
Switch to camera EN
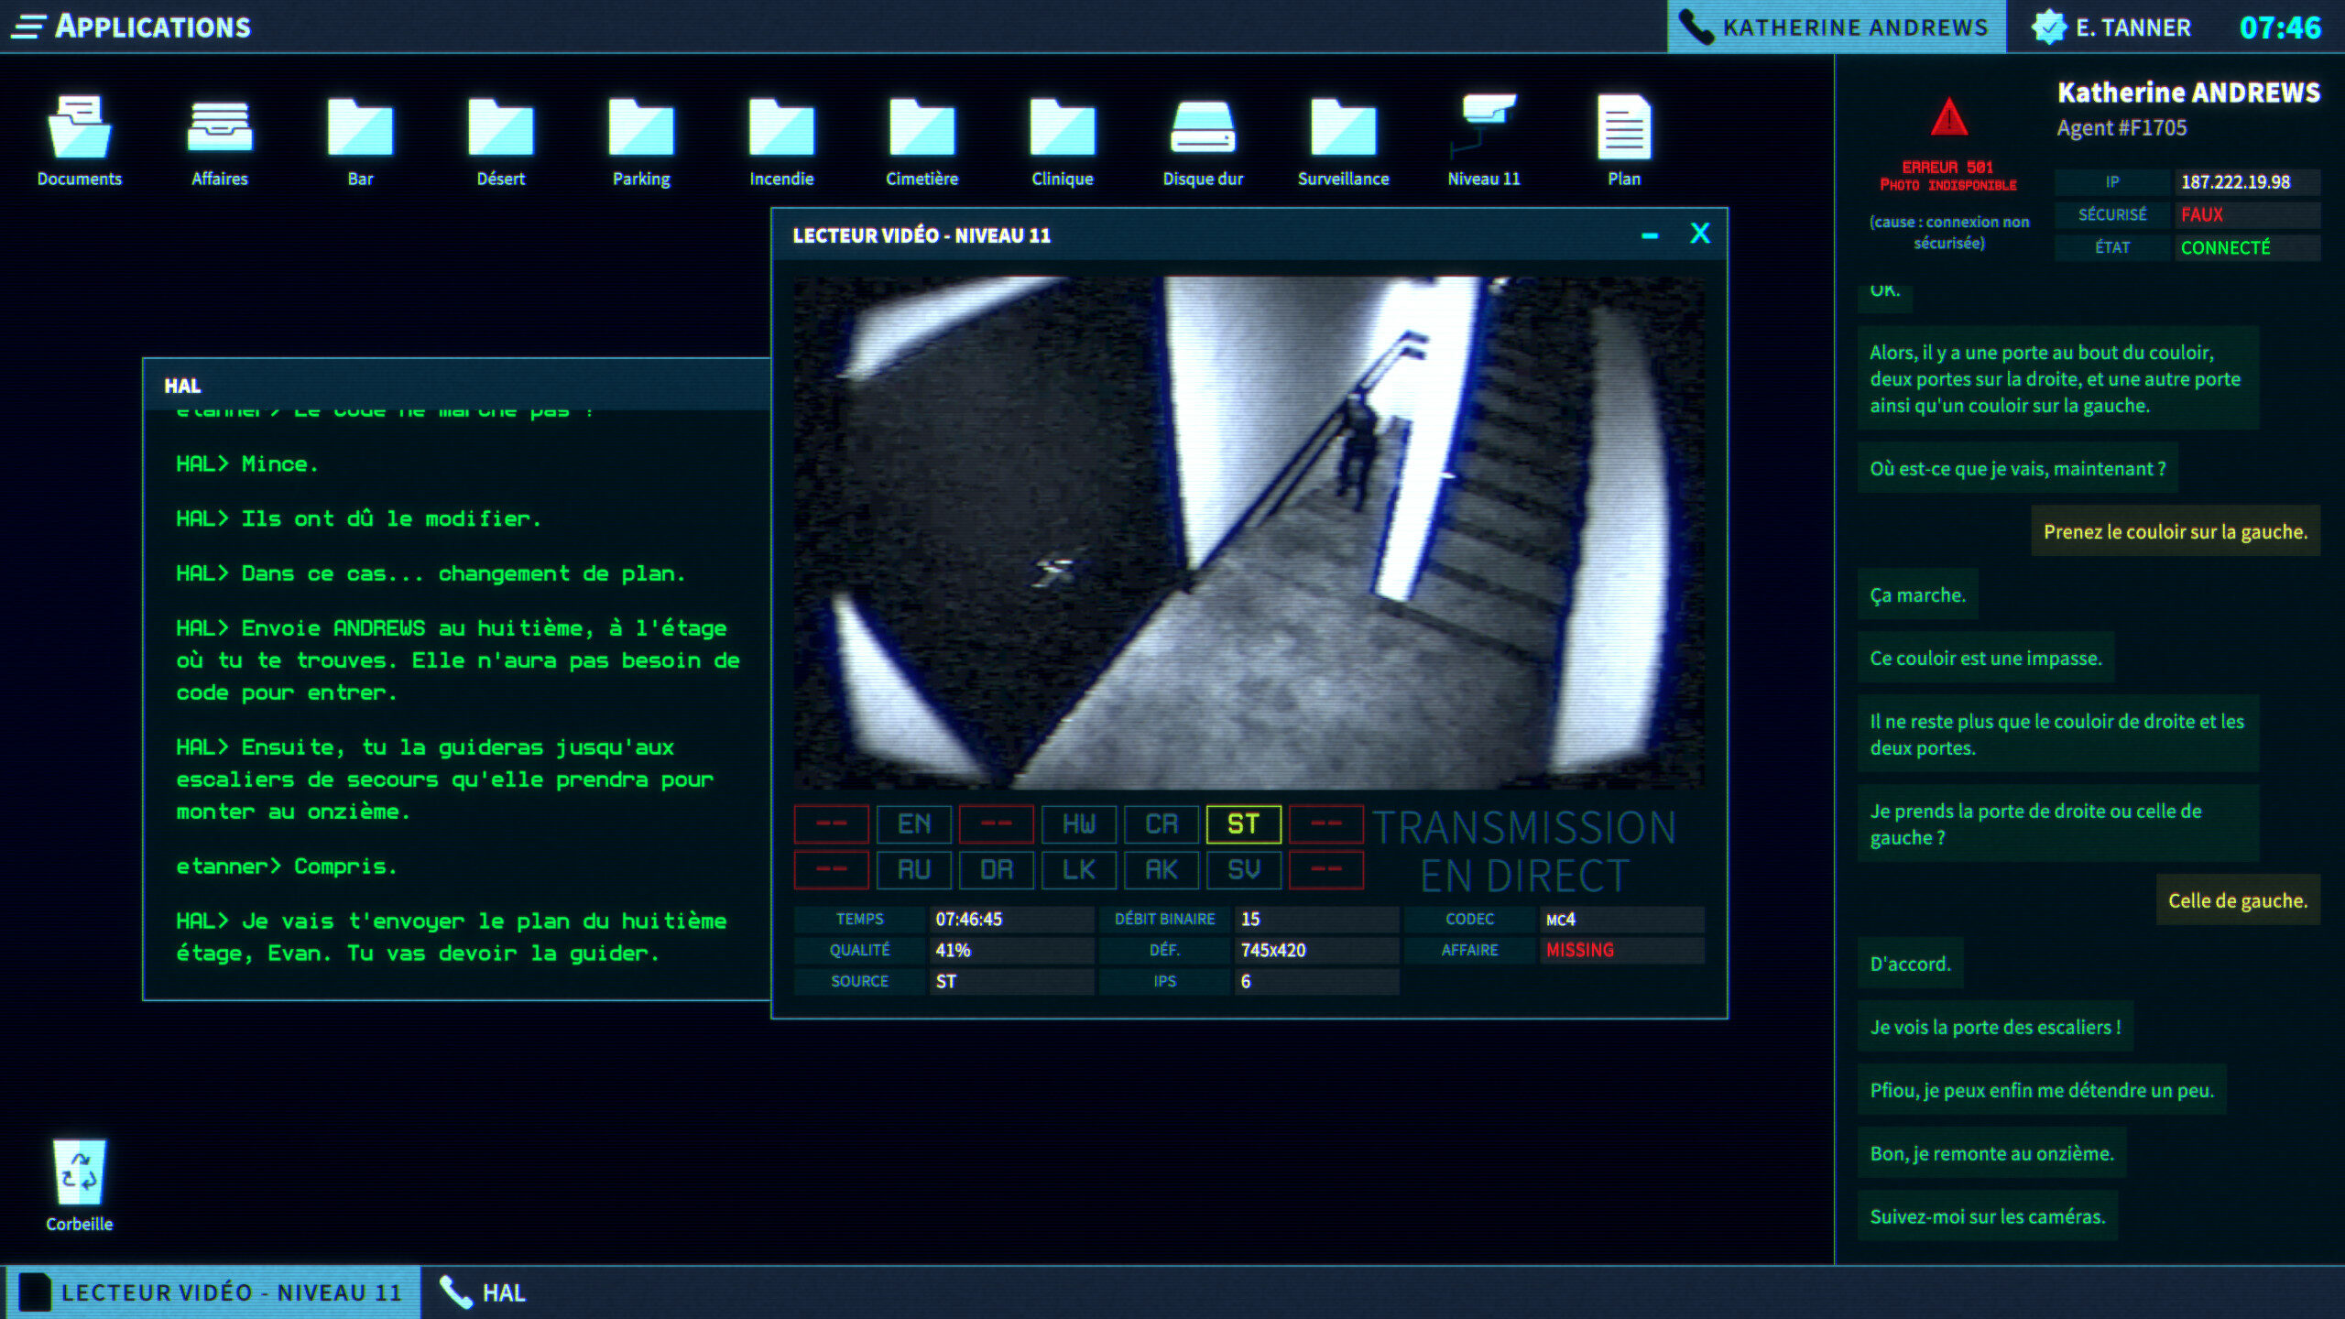[x=913, y=824]
